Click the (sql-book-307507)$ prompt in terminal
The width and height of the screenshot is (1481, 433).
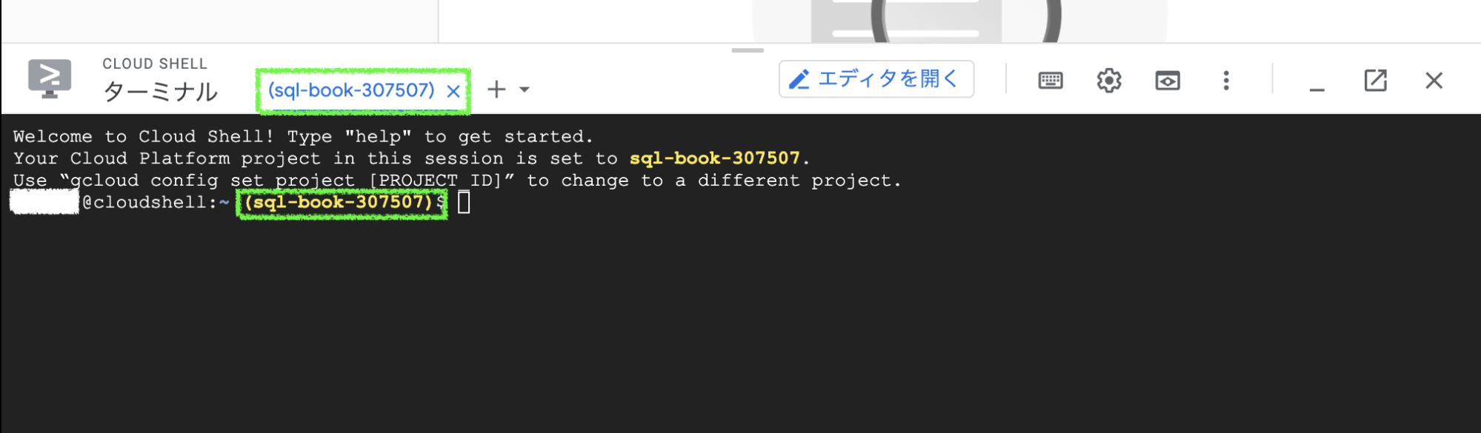pyautogui.click(x=341, y=202)
